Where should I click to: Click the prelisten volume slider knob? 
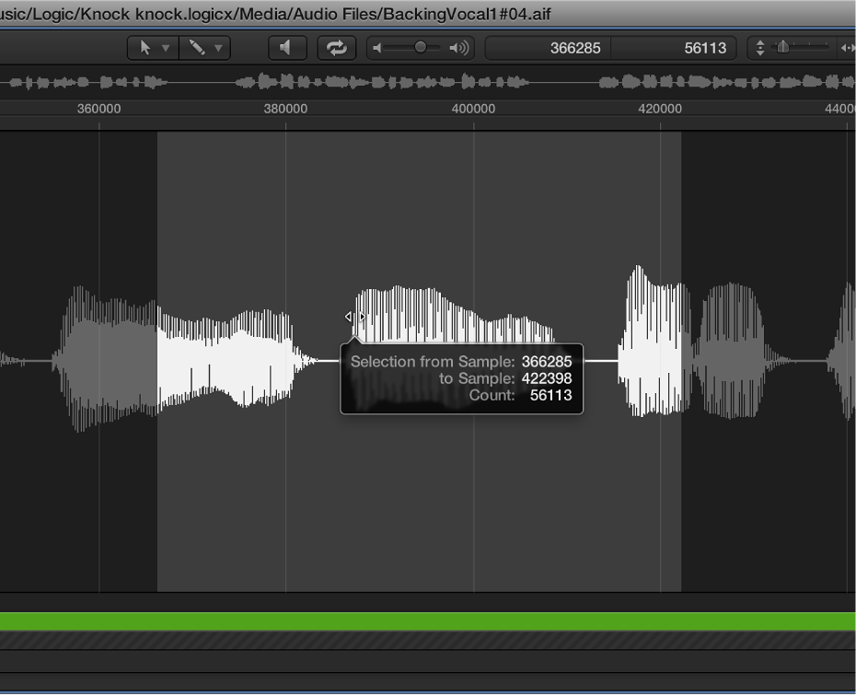(x=421, y=48)
